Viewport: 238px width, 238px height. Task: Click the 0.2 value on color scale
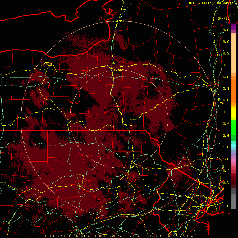pos(226,171)
